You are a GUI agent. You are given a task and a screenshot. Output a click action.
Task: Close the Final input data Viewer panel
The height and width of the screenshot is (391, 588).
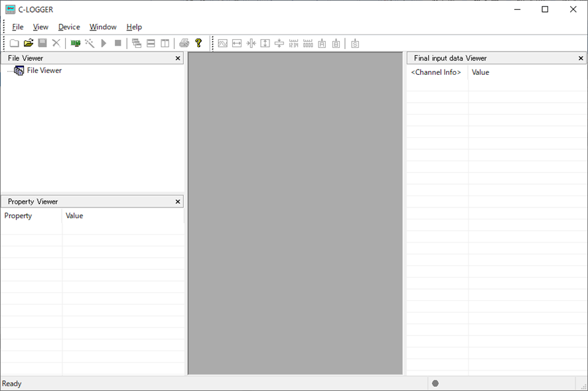click(581, 58)
